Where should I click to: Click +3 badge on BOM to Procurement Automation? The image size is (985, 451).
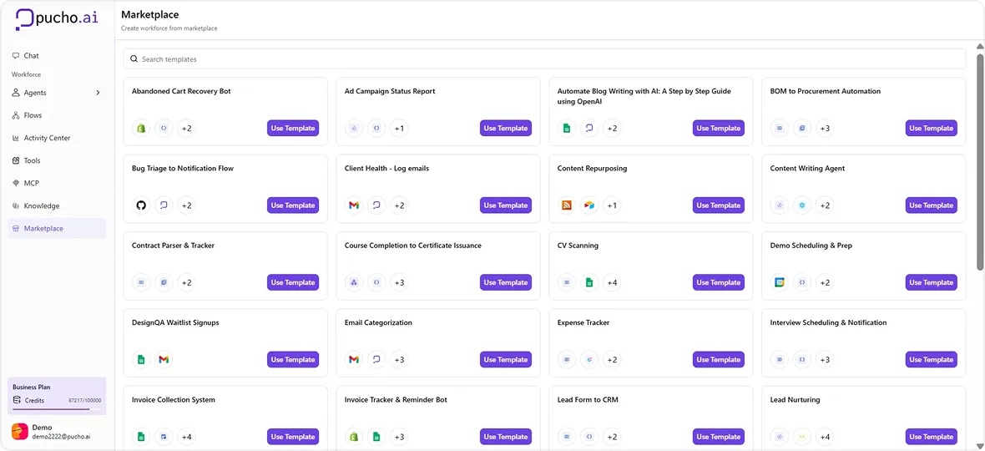pos(825,128)
